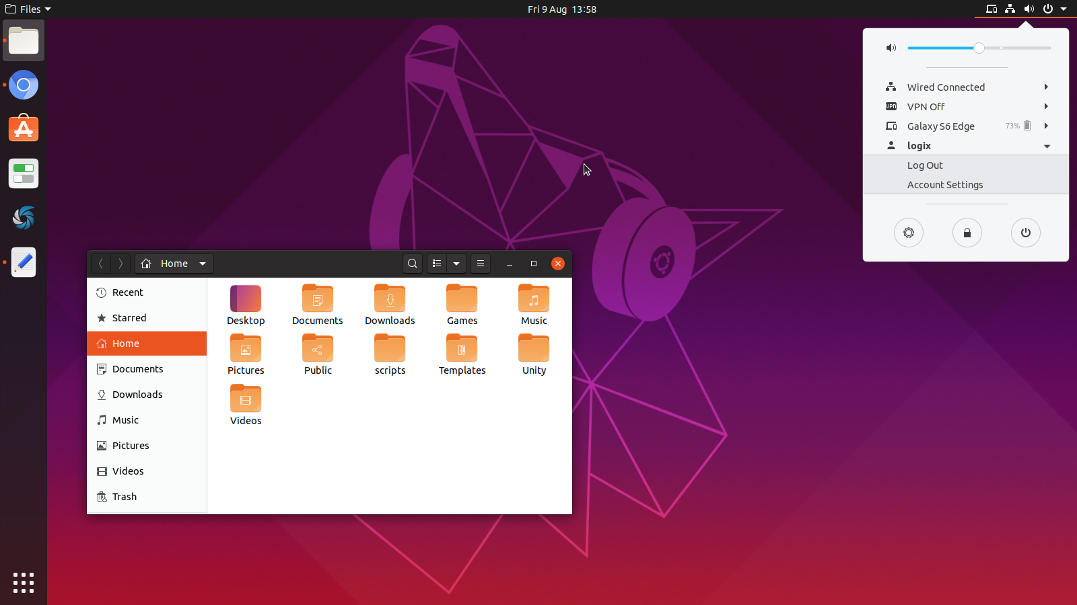Open the Files search icon
This screenshot has height=605, width=1077.
(412, 264)
